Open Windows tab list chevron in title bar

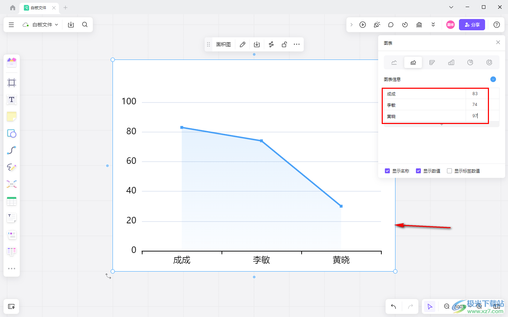pos(451,7)
